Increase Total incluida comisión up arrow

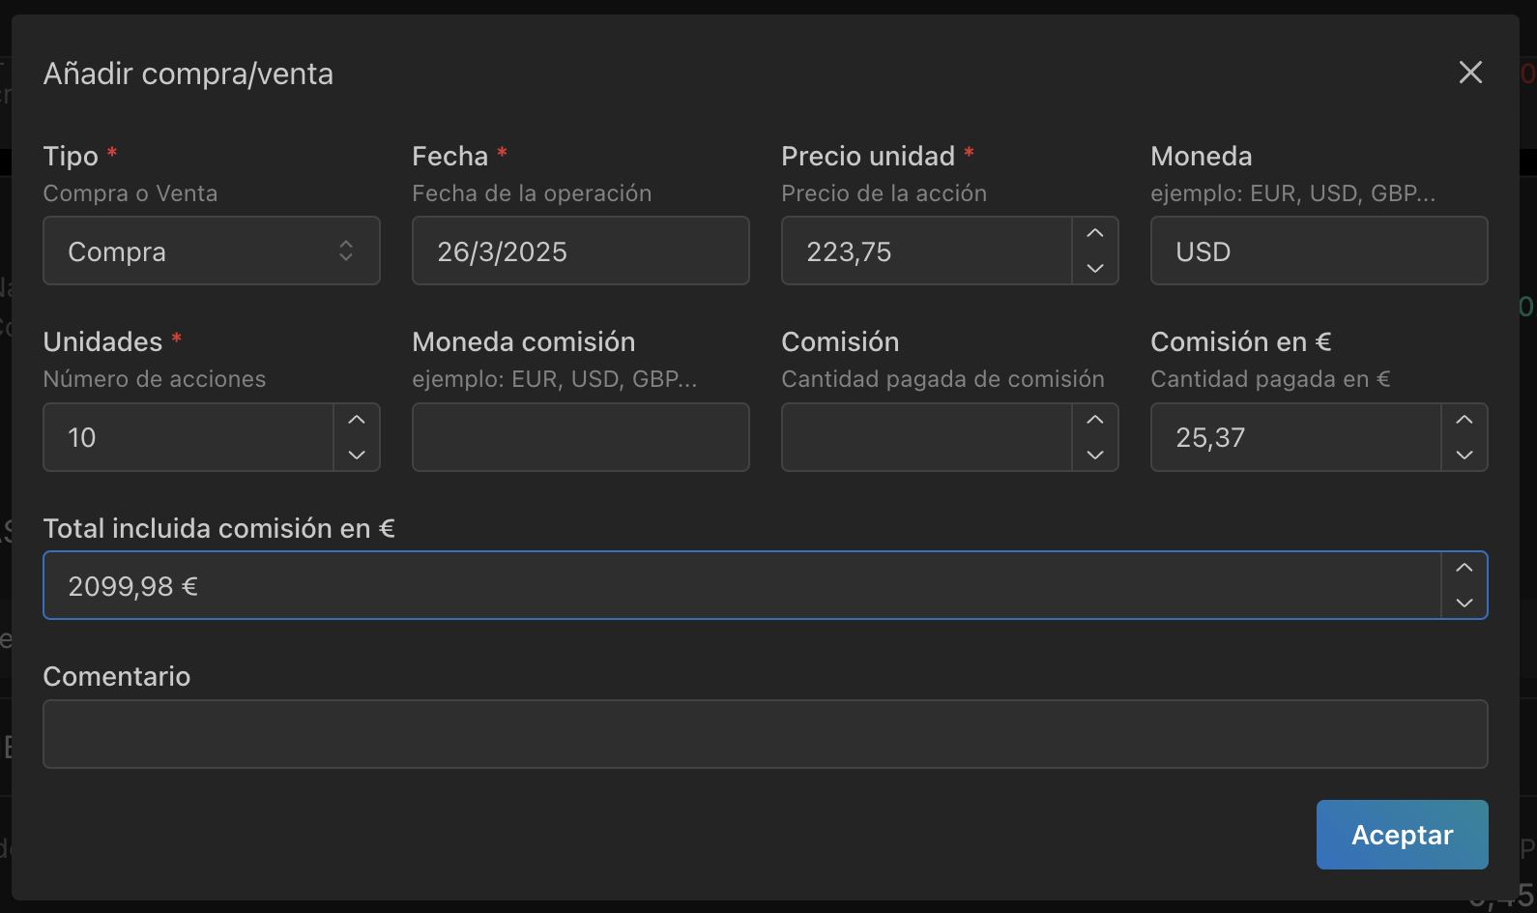coord(1464,568)
